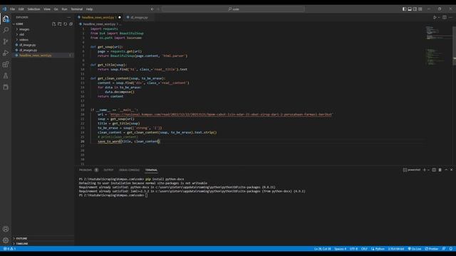Switch to the OUTPUT panel tab

click(108, 170)
